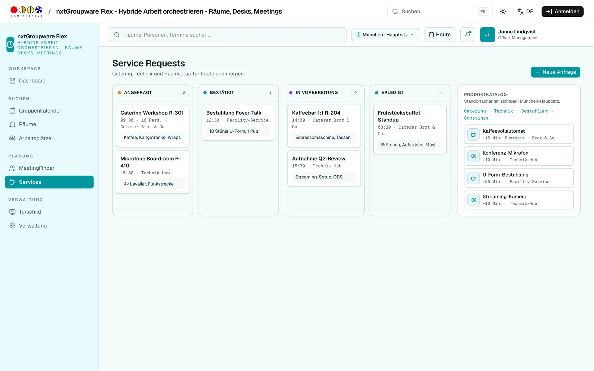Click the Heute date button
Screen dimensions: 594x371
point(439,35)
